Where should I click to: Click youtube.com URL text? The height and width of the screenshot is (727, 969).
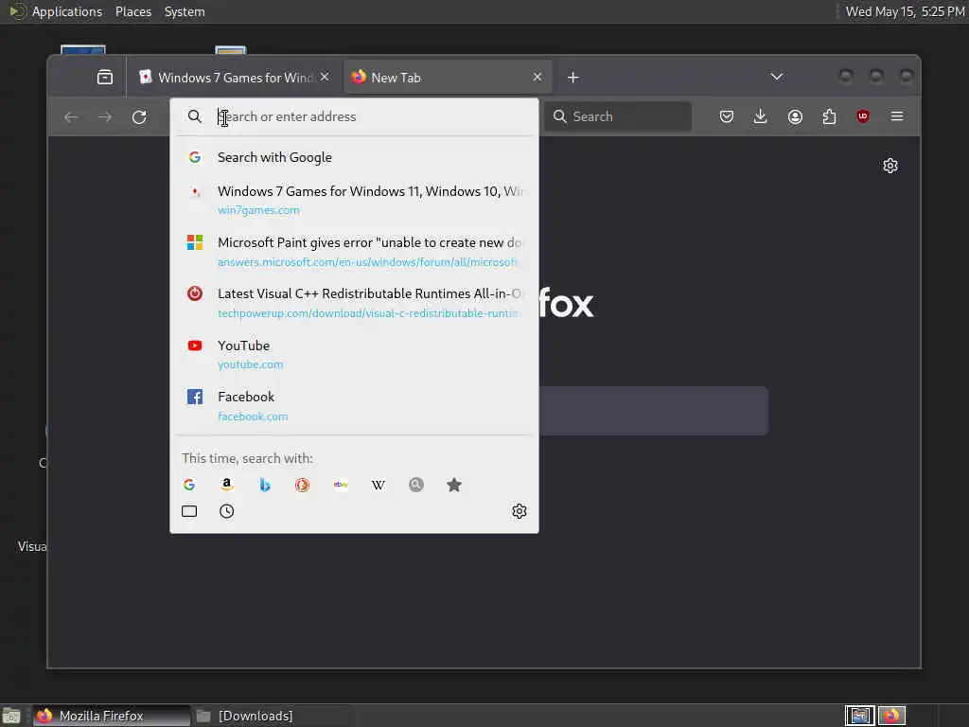coord(250,364)
